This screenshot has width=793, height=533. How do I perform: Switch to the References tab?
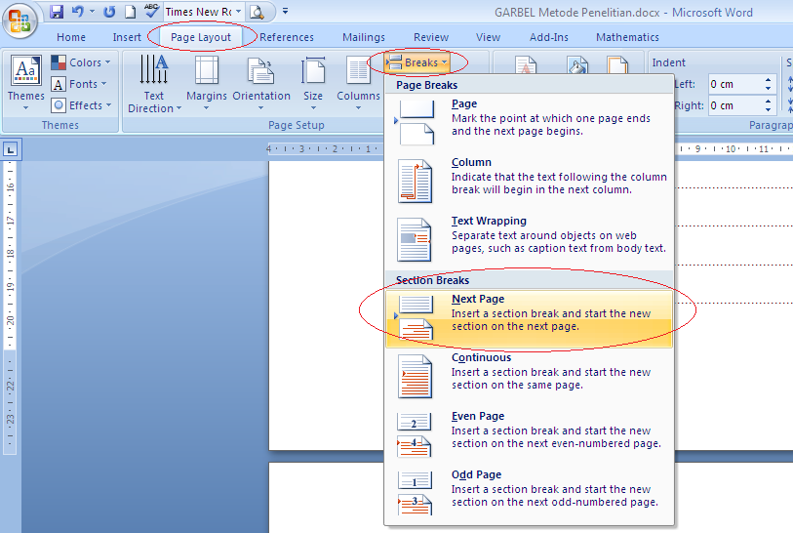coord(286,37)
